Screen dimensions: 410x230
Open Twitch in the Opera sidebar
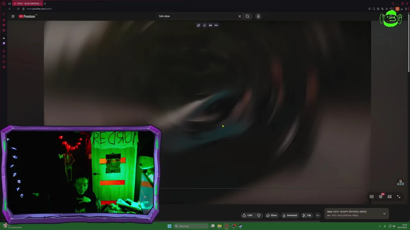(4, 43)
